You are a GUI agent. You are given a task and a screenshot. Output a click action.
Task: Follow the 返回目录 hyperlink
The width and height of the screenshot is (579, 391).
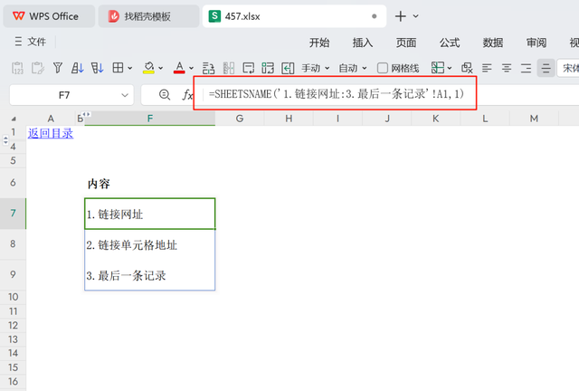[x=51, y=133]
